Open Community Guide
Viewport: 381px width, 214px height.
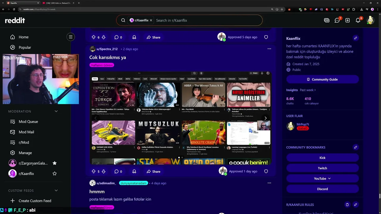[322, 80]
